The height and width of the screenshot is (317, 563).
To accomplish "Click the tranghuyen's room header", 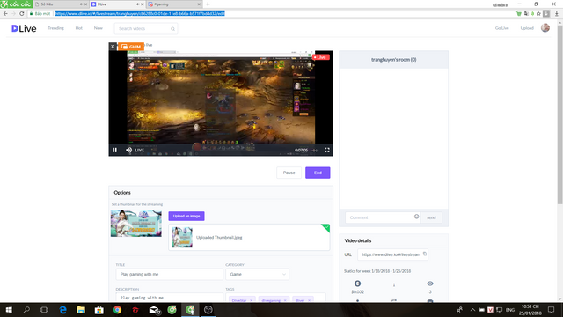I will 393,60.
